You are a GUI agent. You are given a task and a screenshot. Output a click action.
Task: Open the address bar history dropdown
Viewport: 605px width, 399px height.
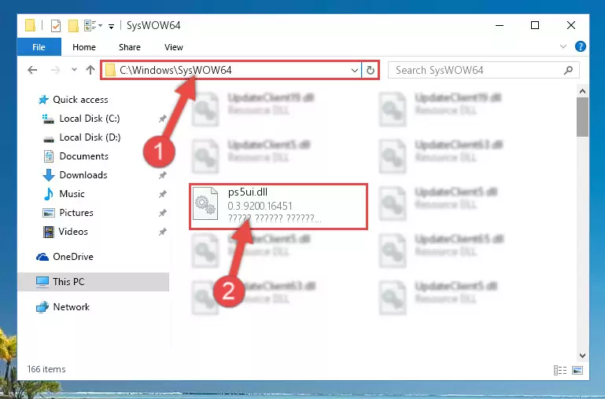(x=354, y=71)
